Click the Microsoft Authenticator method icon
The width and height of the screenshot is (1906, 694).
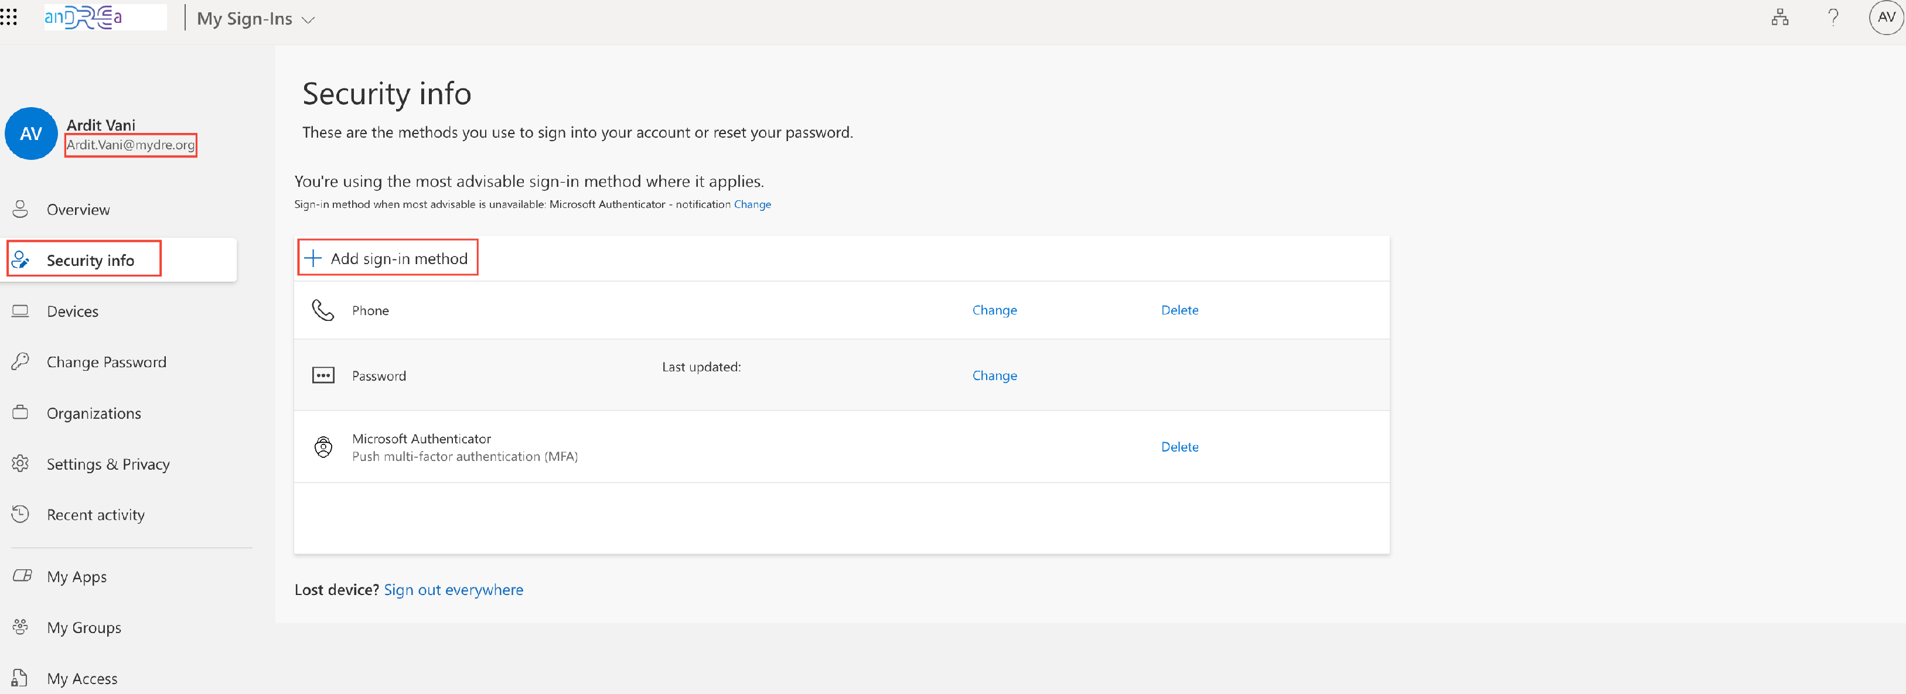click(x=323, y=447)
